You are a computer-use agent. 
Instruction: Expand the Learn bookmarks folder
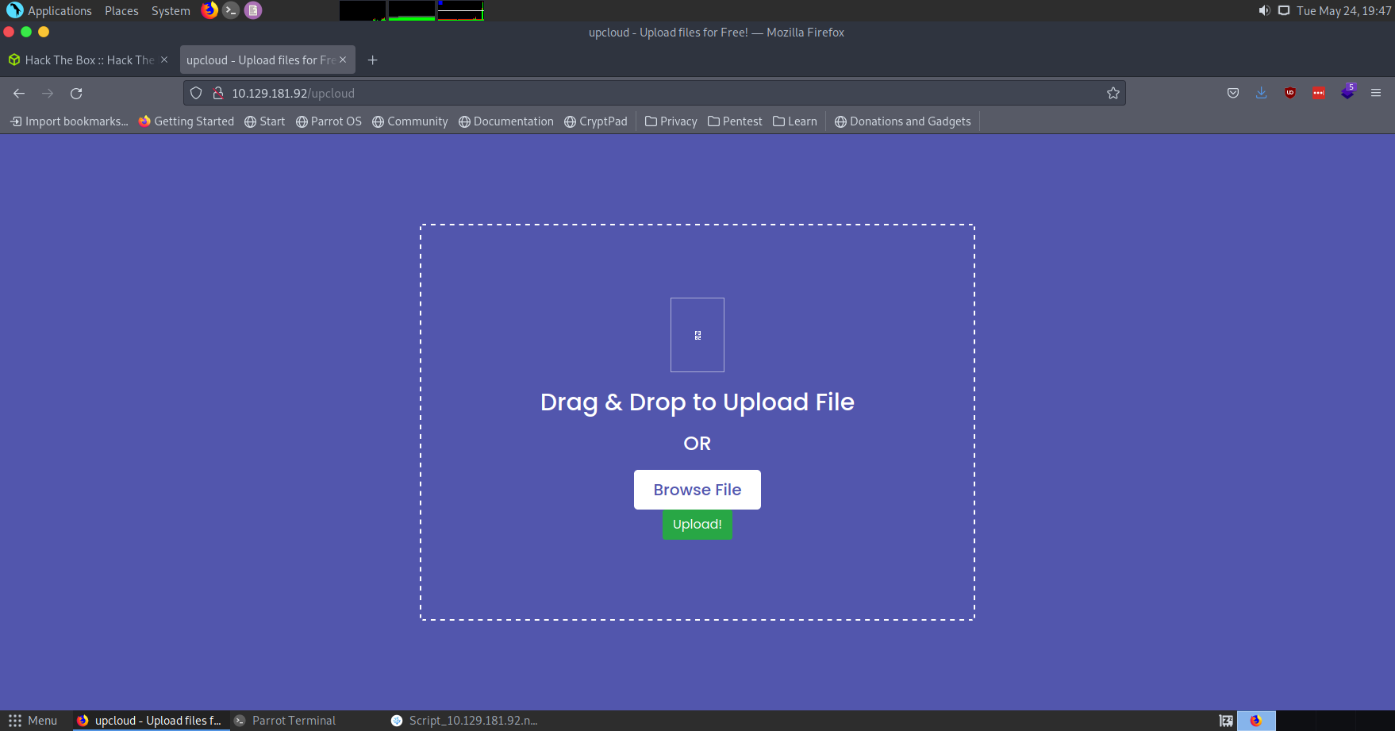(795, 121)
